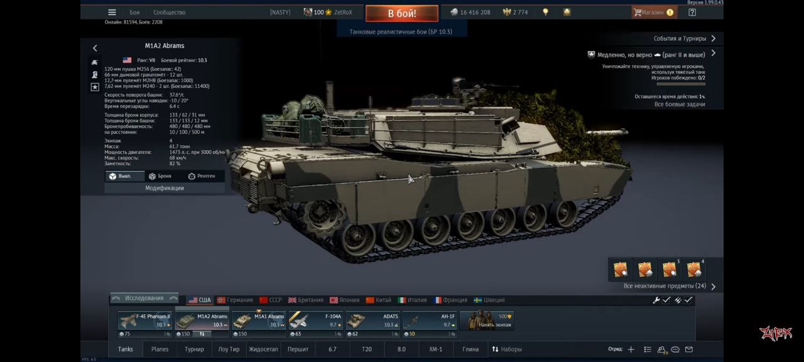Viewport: 804px width, 362px height.
Task: Click the booster item marked 4
Action: click(694, 269)
